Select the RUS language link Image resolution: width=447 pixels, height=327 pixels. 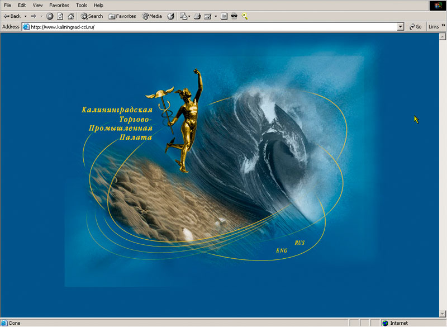299,243
